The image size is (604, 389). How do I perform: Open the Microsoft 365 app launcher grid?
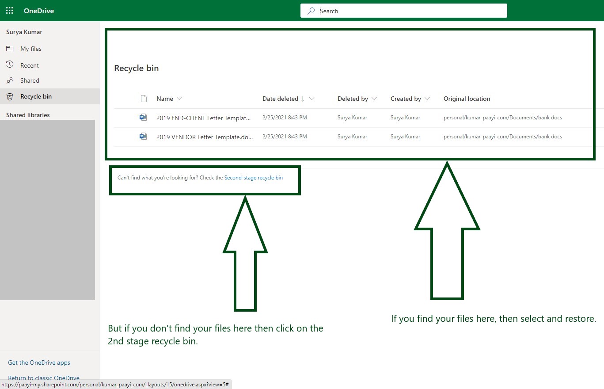(x=9, y=10)
